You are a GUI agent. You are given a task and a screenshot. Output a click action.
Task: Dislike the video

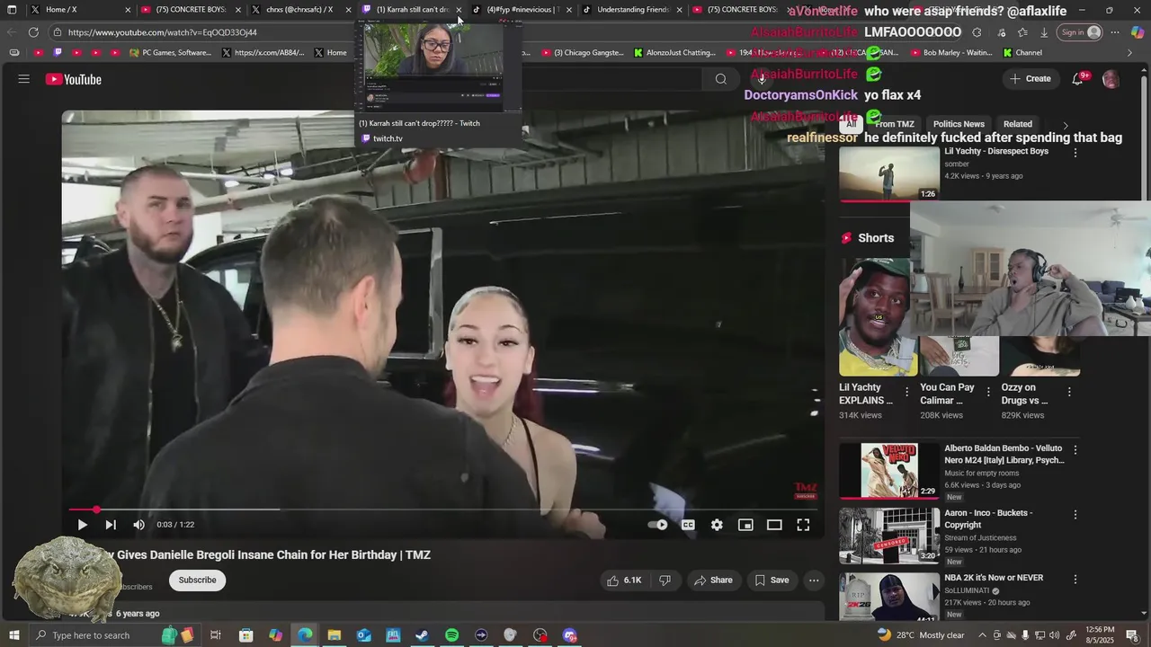point(665,581)
